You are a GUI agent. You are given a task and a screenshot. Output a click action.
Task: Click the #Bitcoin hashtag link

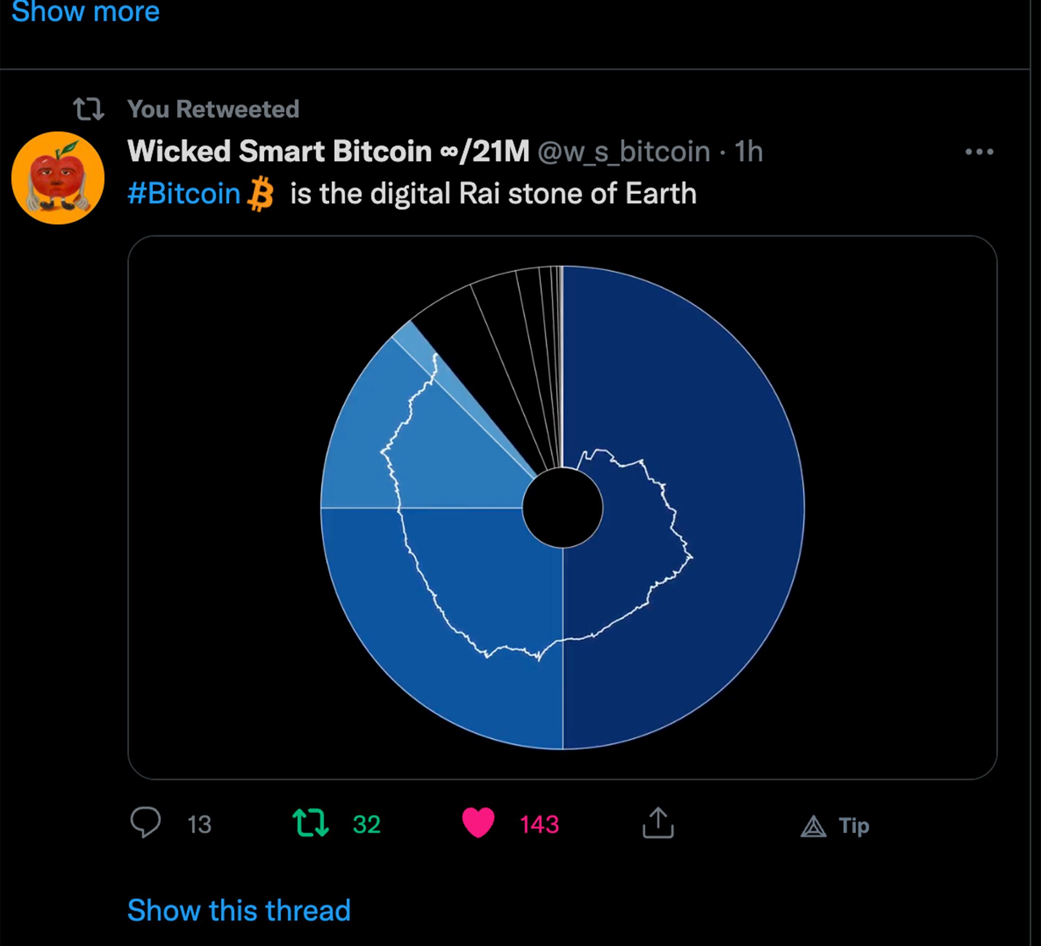pos(185,193)
